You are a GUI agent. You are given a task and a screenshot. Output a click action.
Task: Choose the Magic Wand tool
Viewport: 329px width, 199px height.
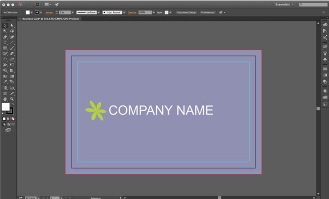pyautogui.click(x=5, y=31)
